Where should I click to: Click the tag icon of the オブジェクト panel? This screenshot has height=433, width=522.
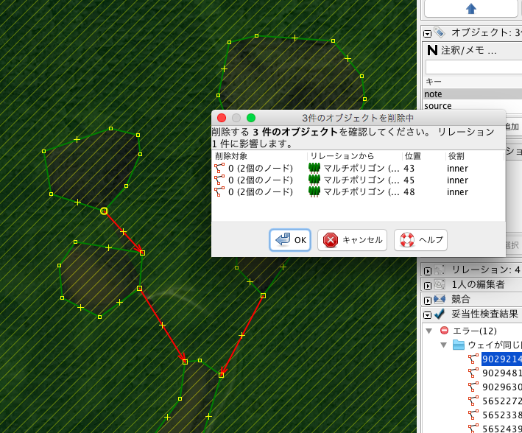pos(440,32)
